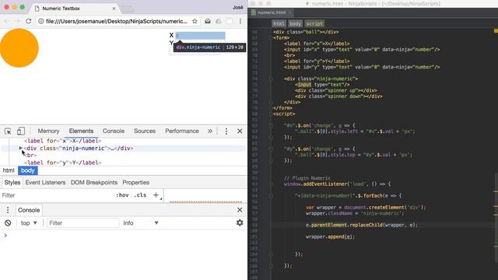Open Event Listeners pane
Viewport: 498px width, 280px height.
tap(45, 183)
